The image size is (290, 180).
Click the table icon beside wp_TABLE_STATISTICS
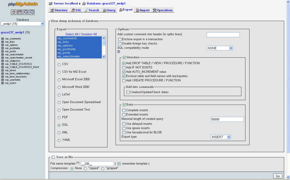(x=3, y=64)
